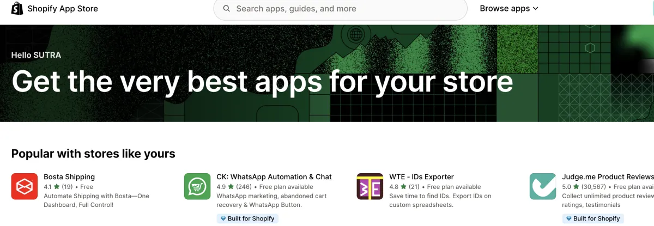Open the WTE - IDs Exporter link

pyautogui.click(x=421, y=177)
